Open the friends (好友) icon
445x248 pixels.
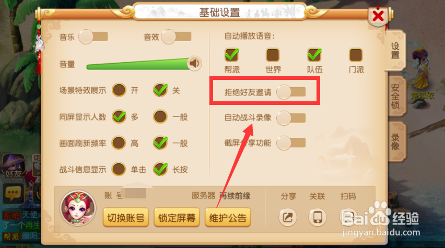click(x=14, y=167)
